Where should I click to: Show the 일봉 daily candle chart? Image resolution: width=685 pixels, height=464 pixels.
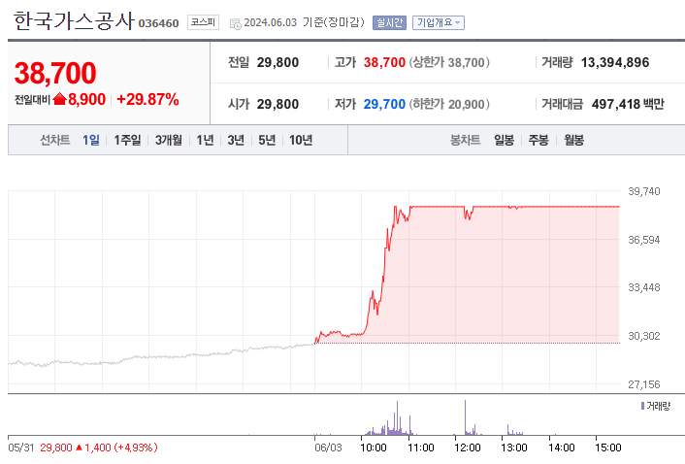pos(504,140)
